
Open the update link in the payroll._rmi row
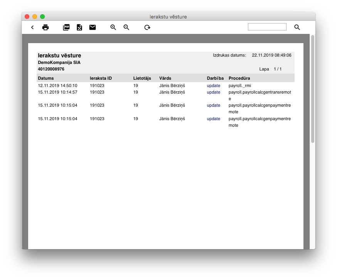tap(213, 86)
